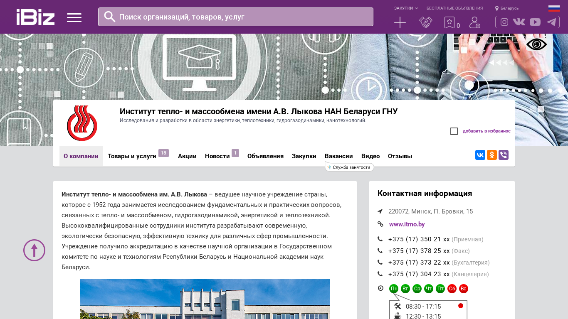Open the hamburger main menu
Viewport: 568px width, 319px height.
74,17
